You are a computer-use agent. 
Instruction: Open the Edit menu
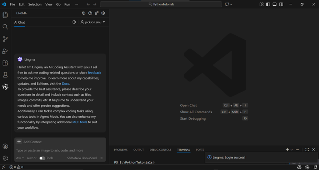21,4
